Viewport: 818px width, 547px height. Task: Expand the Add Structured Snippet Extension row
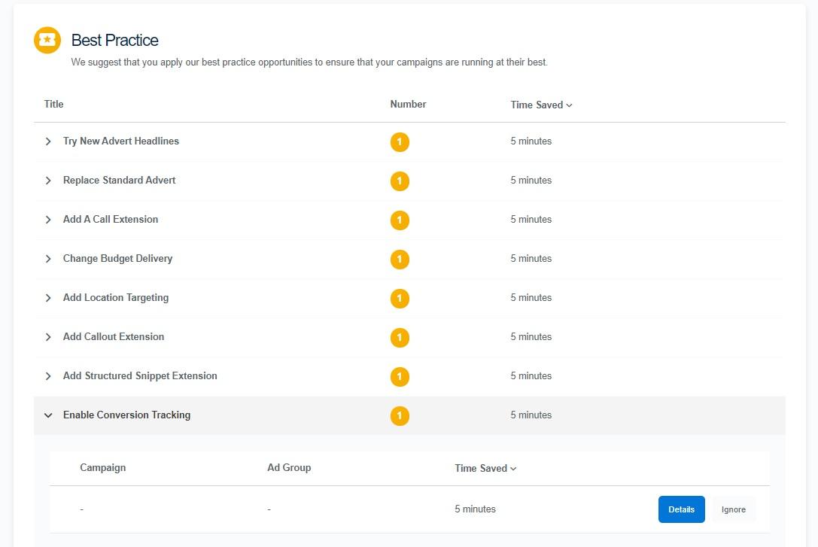pyautogui.click(x=48, y=375)
